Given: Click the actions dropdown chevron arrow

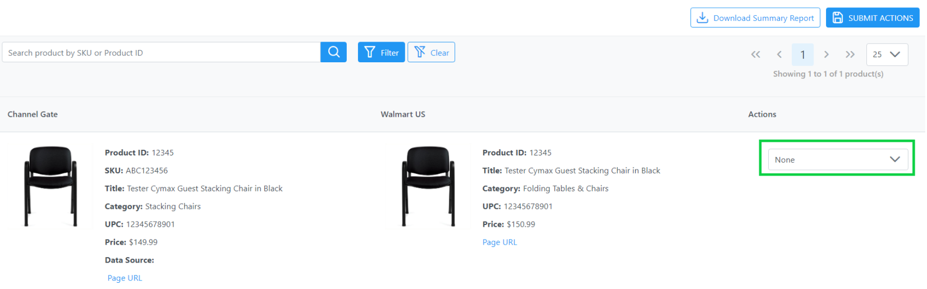Looking at the screenshot, I should (x=895, y=160).
